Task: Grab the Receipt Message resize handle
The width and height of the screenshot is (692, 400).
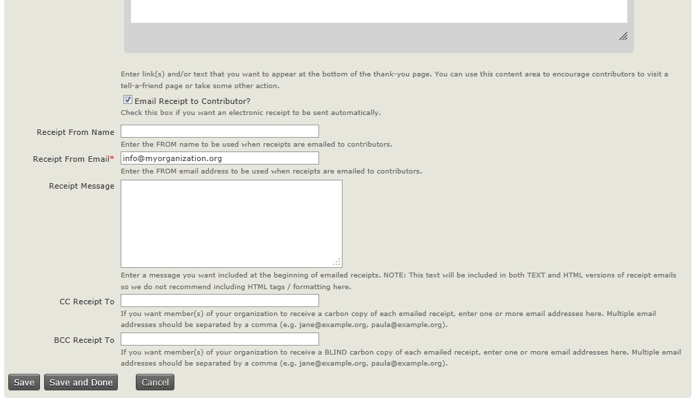Action: [x=336, y=262]
